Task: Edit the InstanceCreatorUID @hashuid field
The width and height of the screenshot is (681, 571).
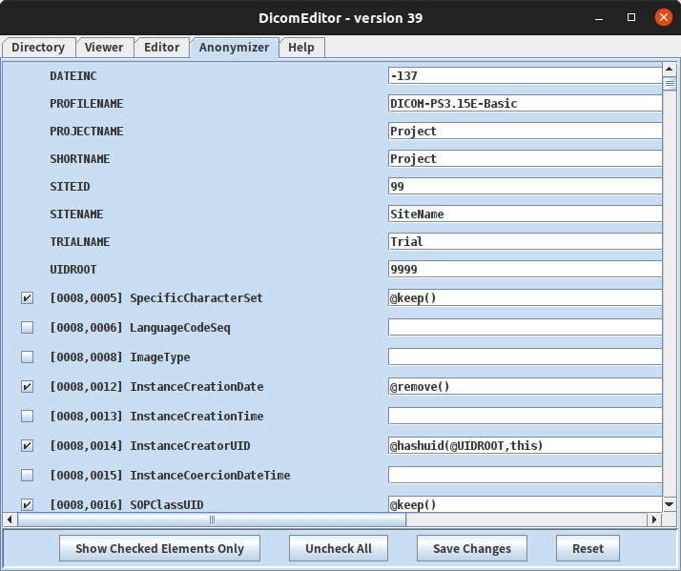Action: tap(526, 445)
